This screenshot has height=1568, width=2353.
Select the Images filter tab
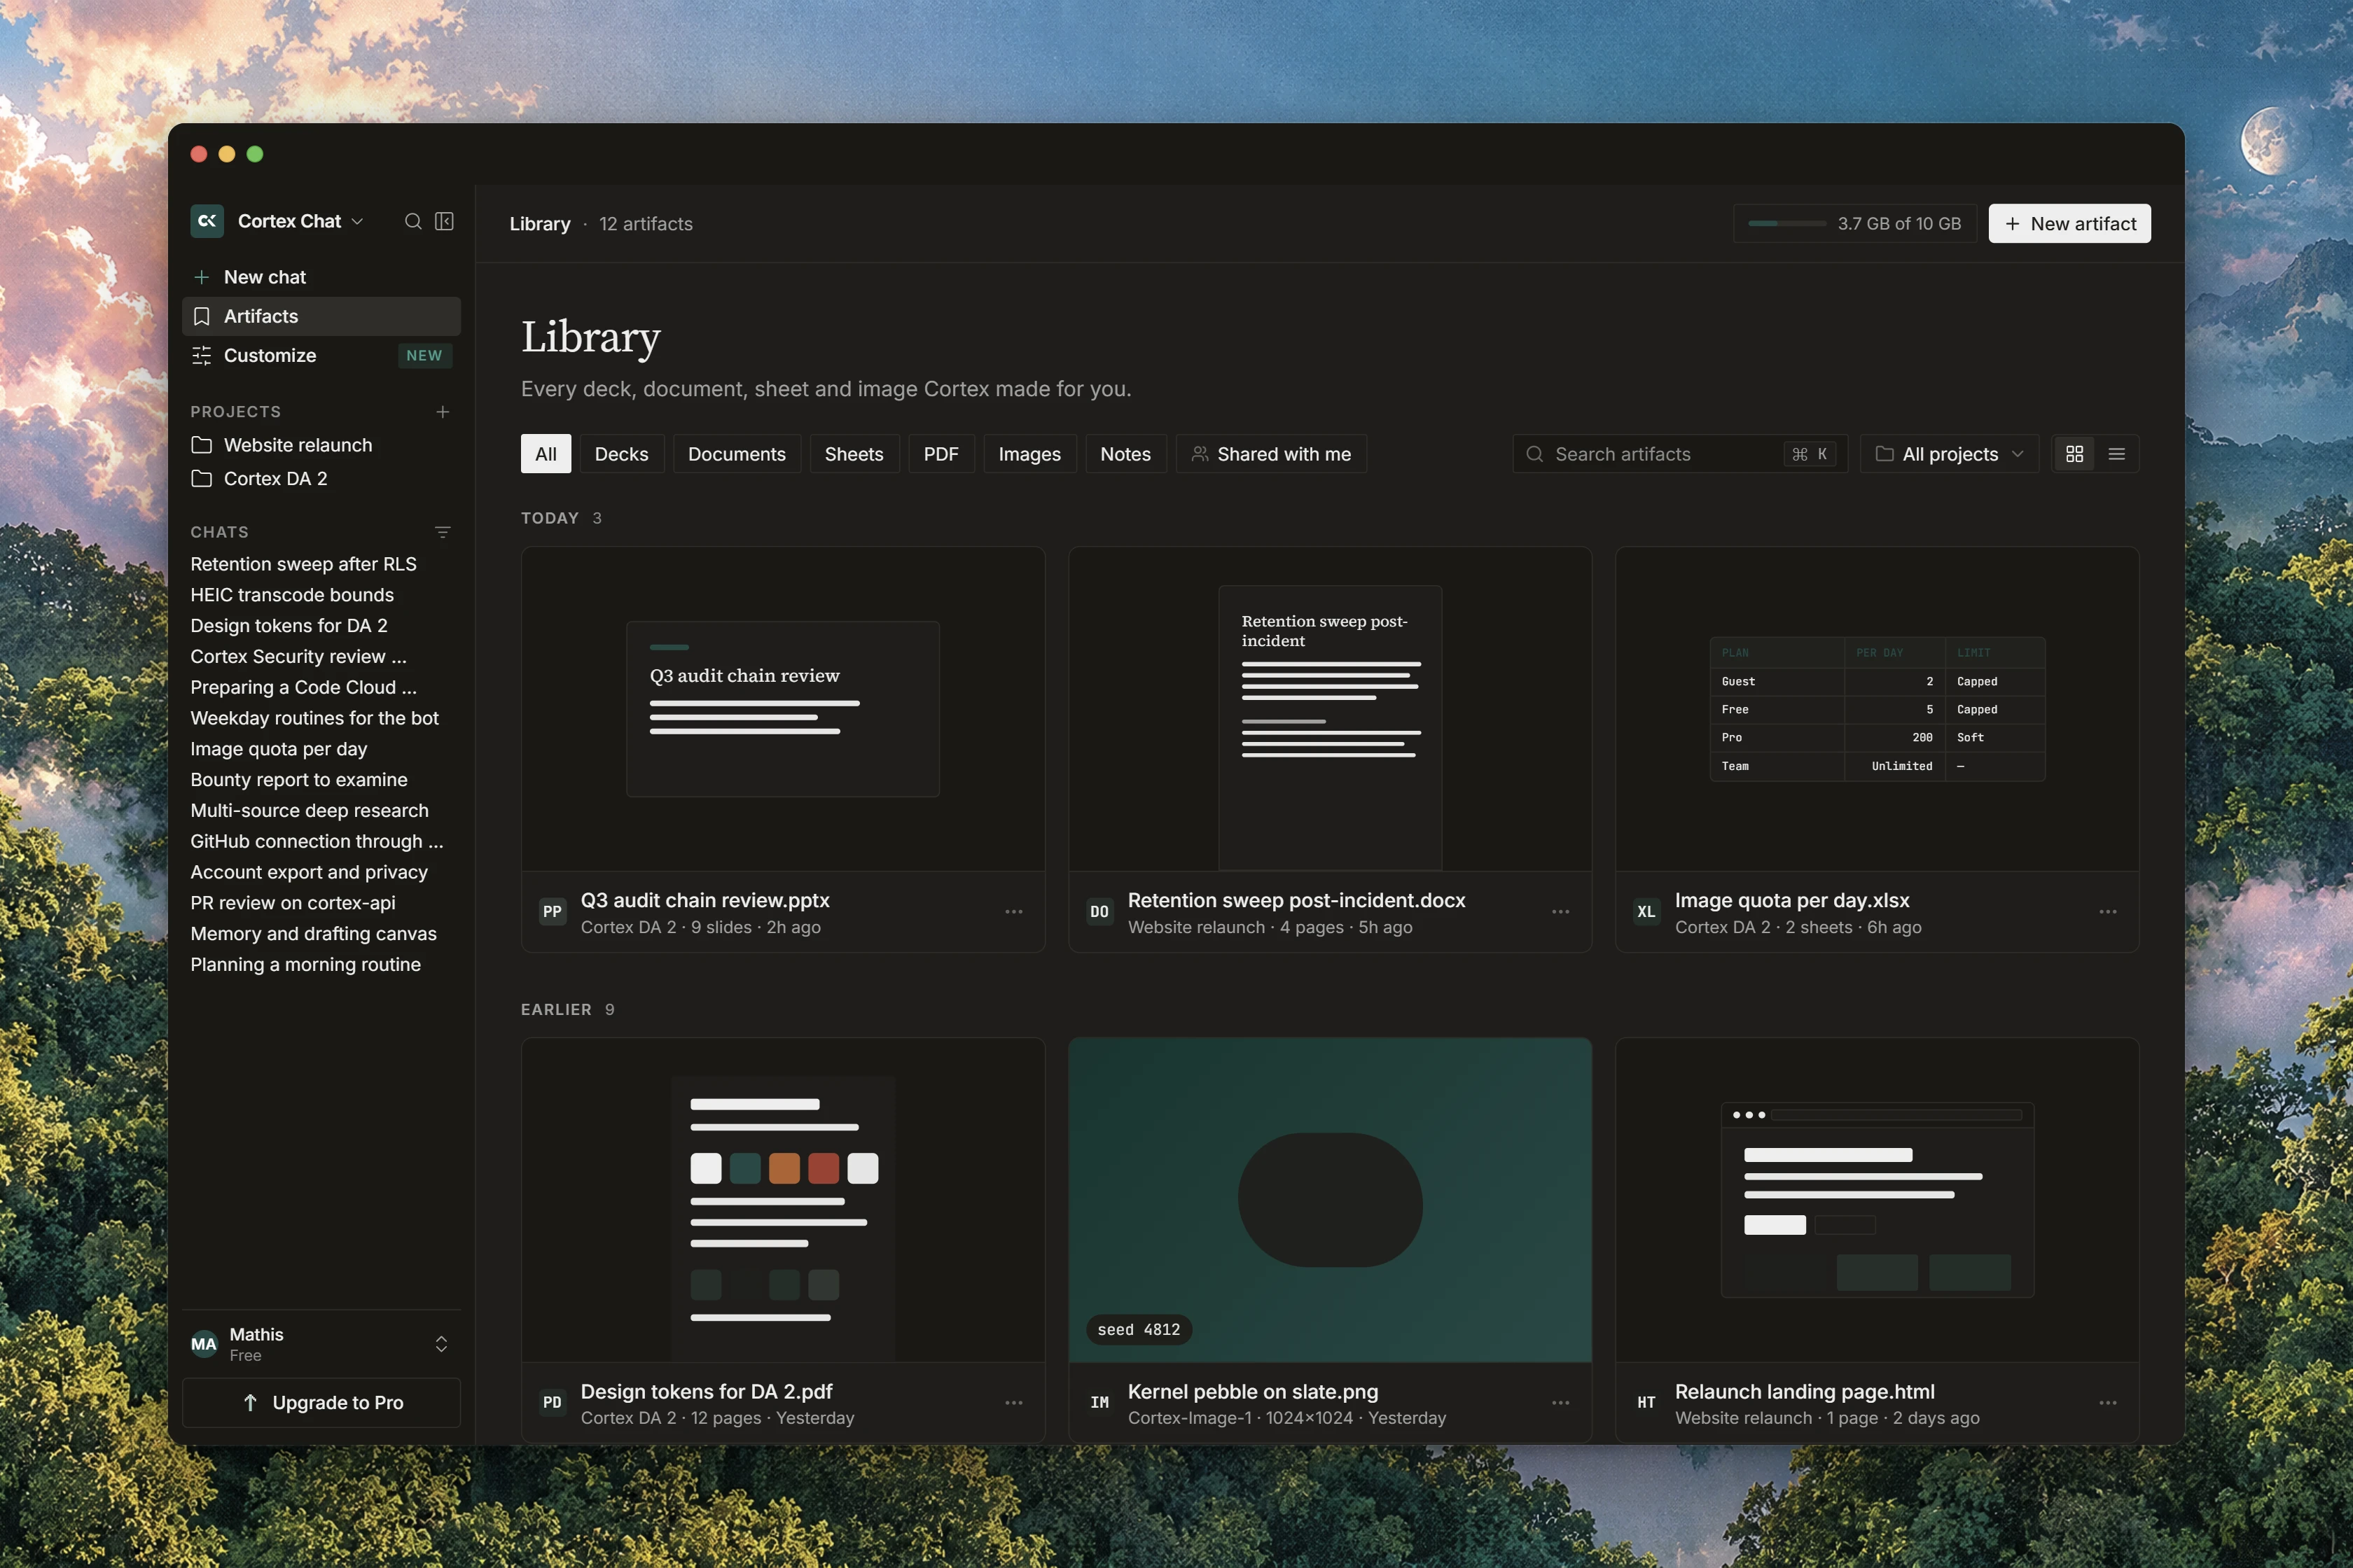click(1029, 454)
